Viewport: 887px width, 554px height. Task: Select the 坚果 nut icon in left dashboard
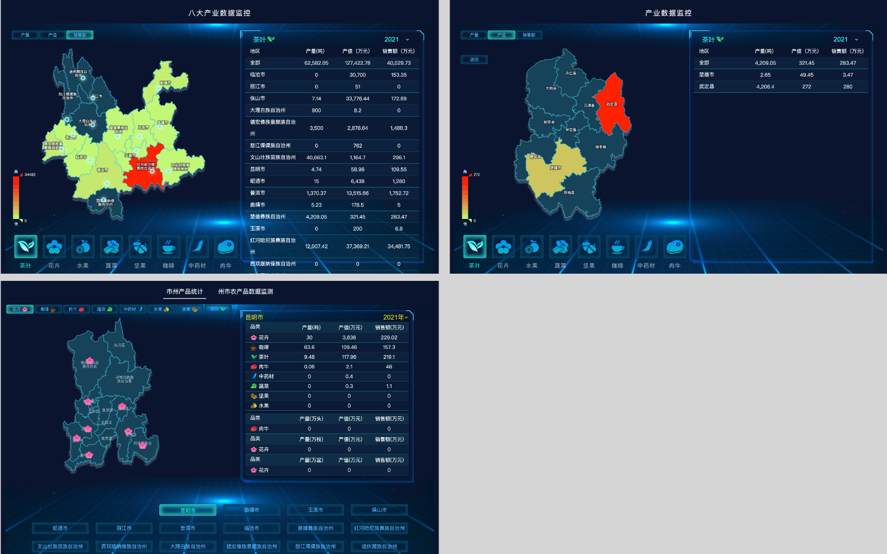[140, 247]
